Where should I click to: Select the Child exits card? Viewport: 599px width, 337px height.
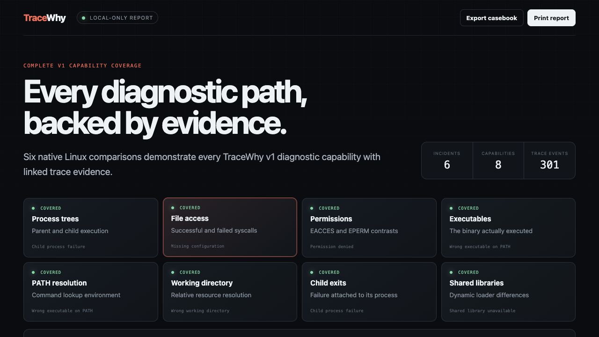[369, 292]
